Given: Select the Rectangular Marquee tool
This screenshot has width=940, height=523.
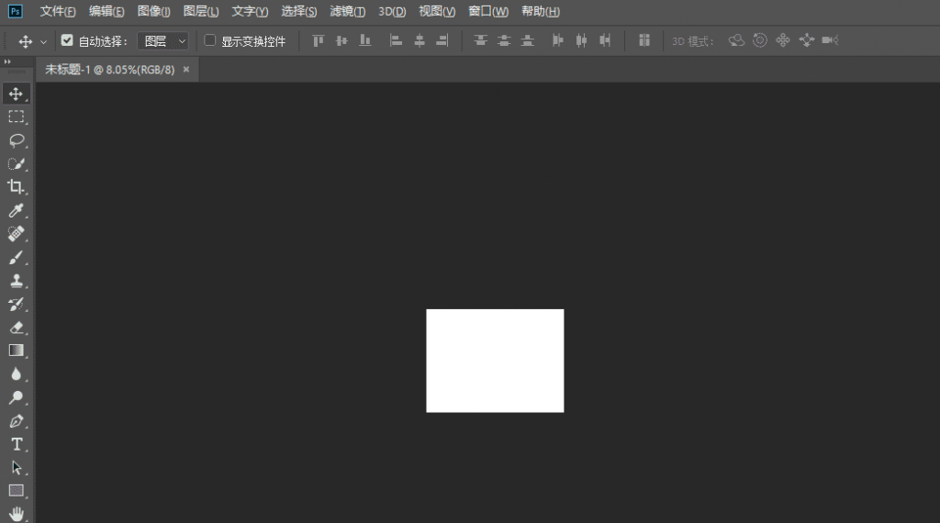Looking at the screenshot, I should (17, 117).
